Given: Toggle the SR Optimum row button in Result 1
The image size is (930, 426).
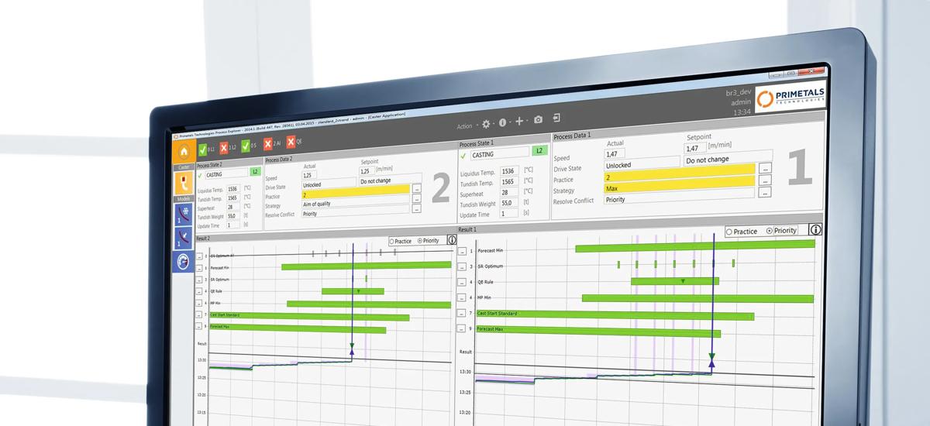Looking at the screenshot, I should (x=462, y=267).
